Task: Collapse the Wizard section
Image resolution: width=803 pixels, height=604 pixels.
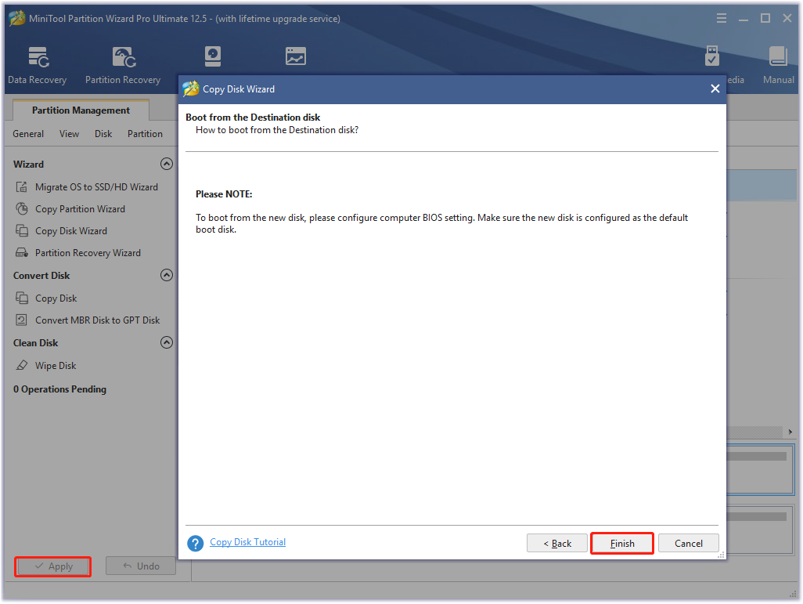Action: (167, 164)
